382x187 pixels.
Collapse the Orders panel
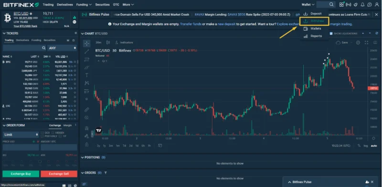82,173
